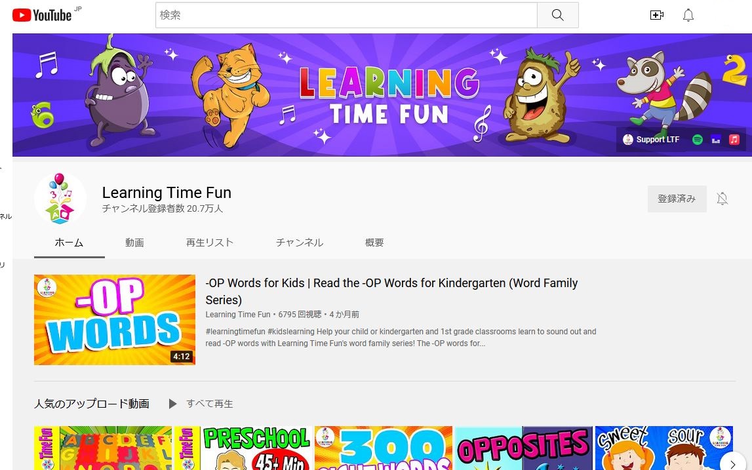752x470 pixels.
Task: Select the 概要 tab
Action: tap(374, 242)
